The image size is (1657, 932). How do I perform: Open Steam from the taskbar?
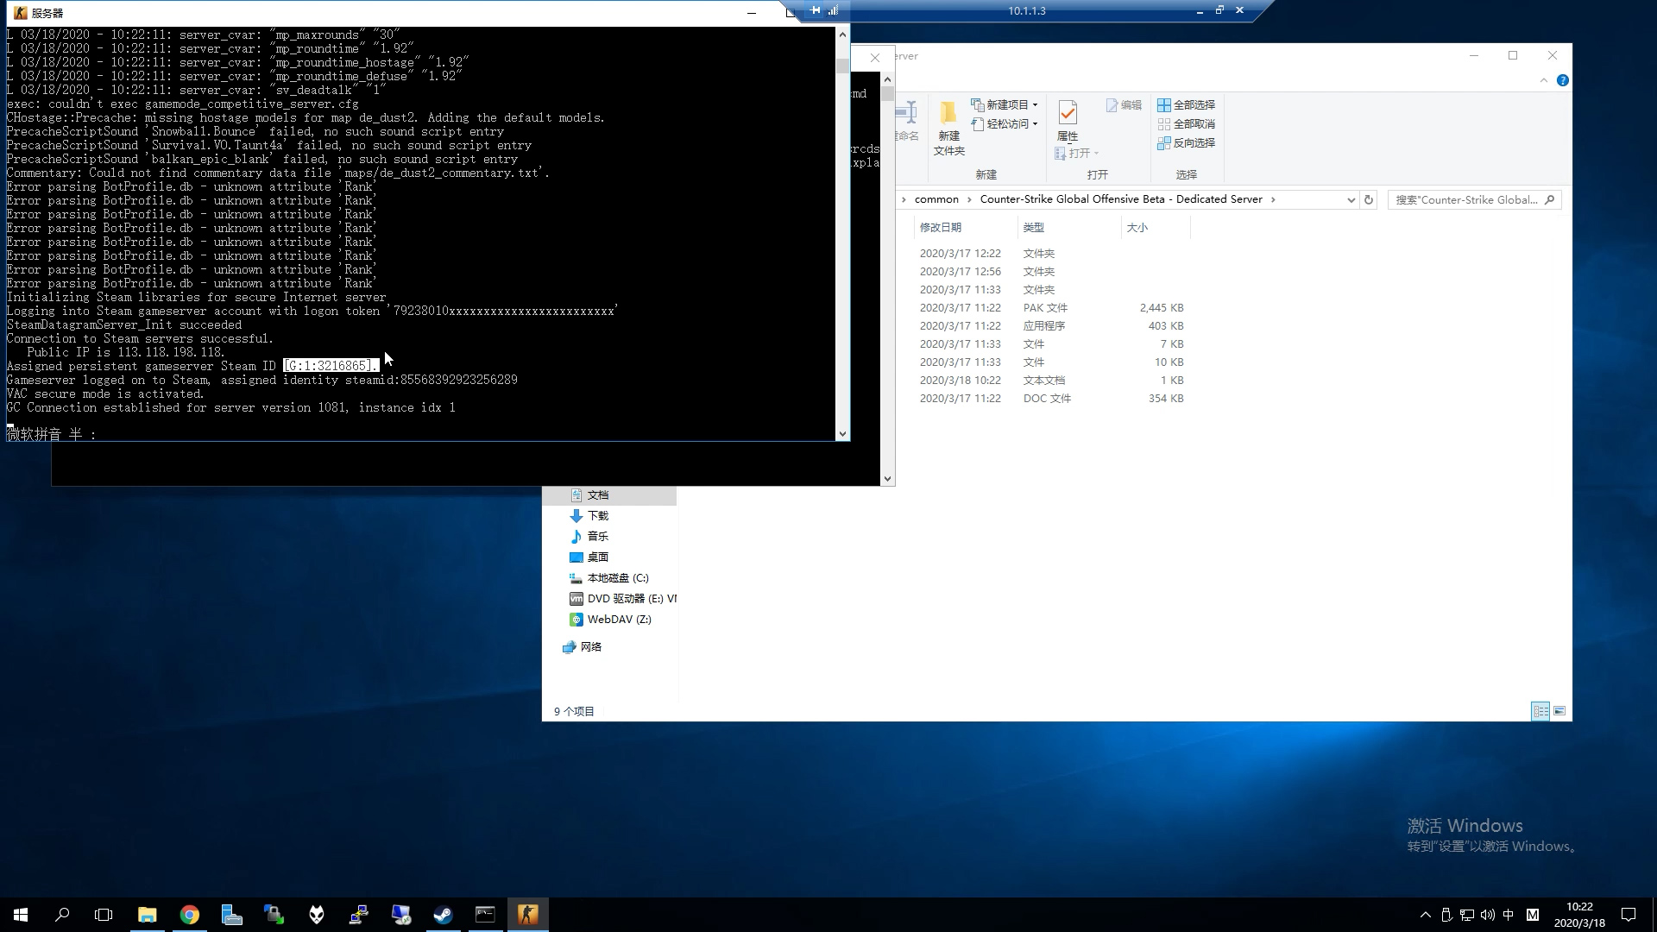pyautogui.click(x=444, y=915)
